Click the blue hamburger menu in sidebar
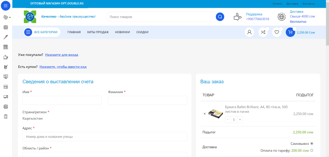Image resolution: width=329 pixels, height=157 pixels. click(5, 5)
